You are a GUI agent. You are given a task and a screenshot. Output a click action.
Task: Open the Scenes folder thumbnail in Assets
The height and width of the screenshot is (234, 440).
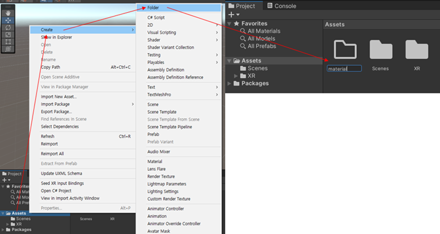381,50
